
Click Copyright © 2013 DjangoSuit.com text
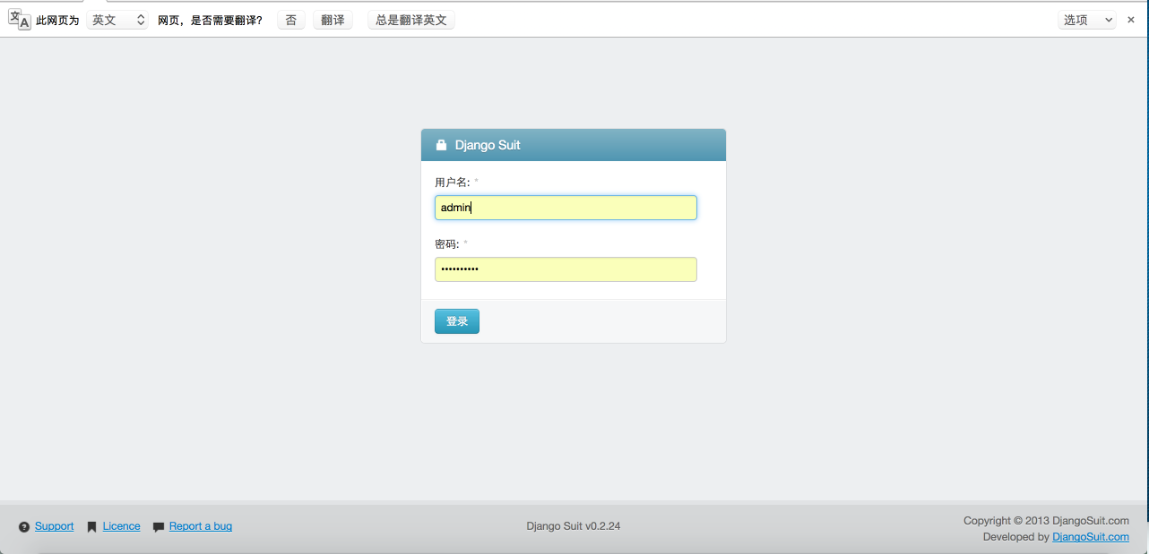pyautogui.click(x=1046, y=520)
